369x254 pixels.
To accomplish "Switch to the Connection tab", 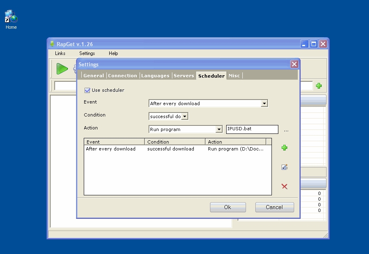I will (x=122, y=76).
